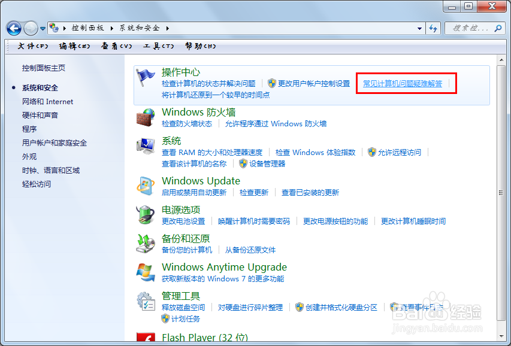This screenshot has height=346, width=511.
Task: Open 操作中心 heading
Action: (181, 72)
